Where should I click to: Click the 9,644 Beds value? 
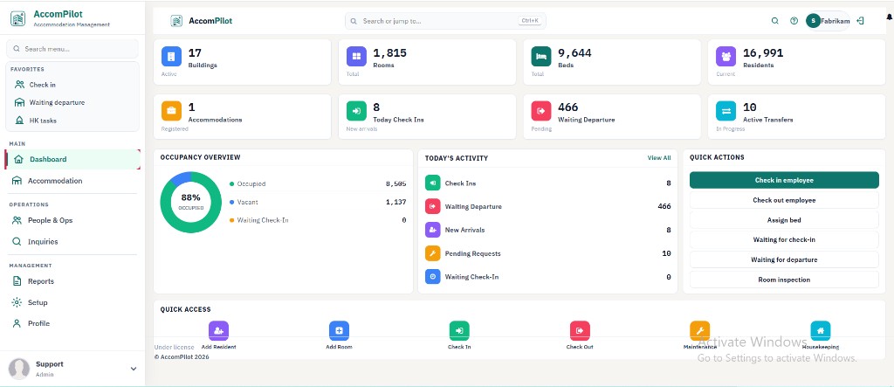pos(574,53)
